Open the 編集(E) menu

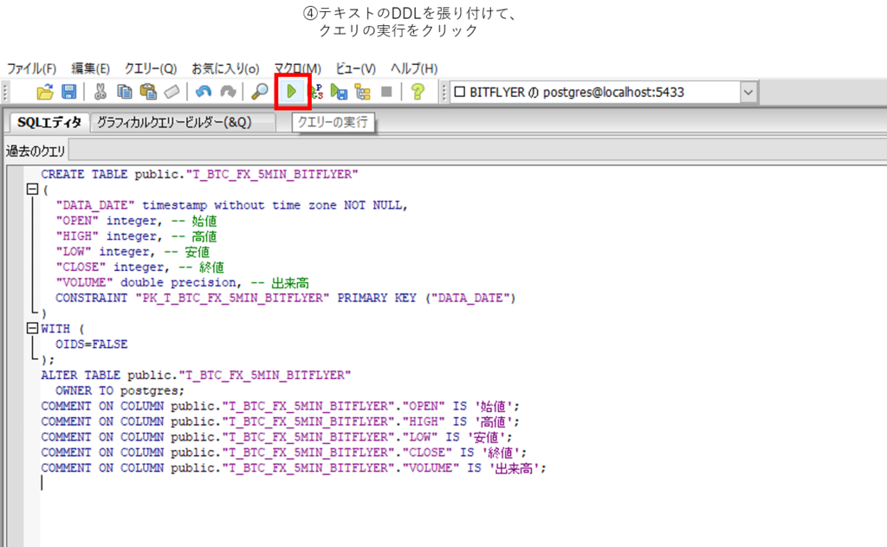(x=90, y=68)
